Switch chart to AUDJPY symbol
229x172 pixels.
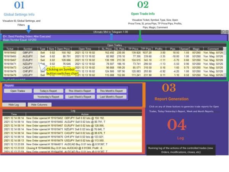(x=28, y=56)
